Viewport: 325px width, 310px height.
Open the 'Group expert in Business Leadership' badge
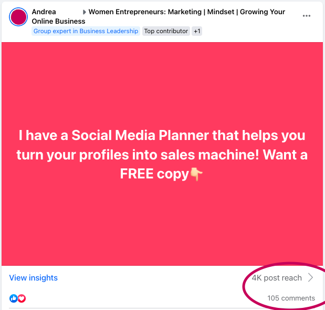coord(86,31)
